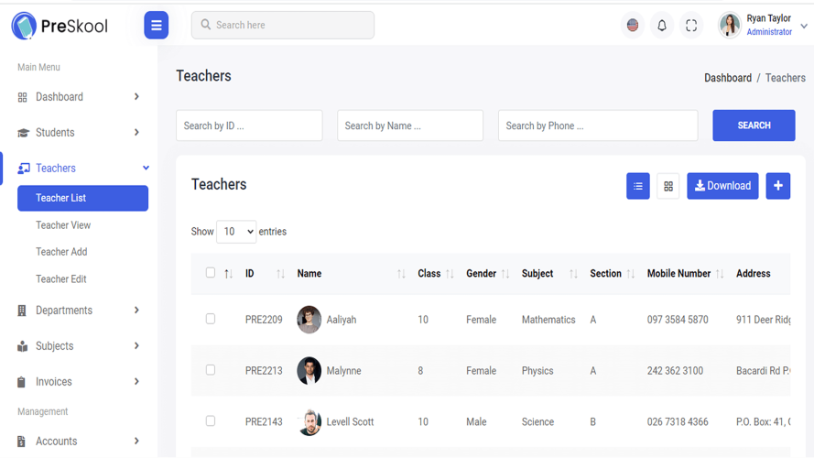Toggle the sidebar hamburger menu button
The height and width of the screenshot is (458, 814).
click(157, 25)
